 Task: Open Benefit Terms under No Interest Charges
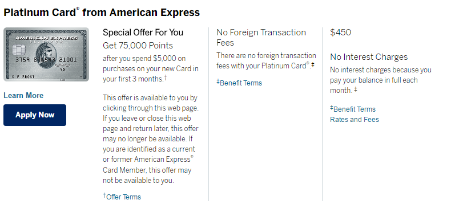pos(353,109)
